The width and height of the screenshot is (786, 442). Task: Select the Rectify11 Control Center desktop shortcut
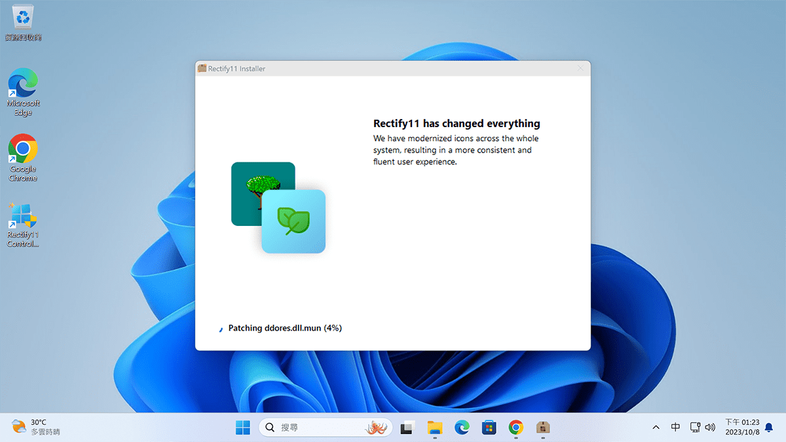23,224
